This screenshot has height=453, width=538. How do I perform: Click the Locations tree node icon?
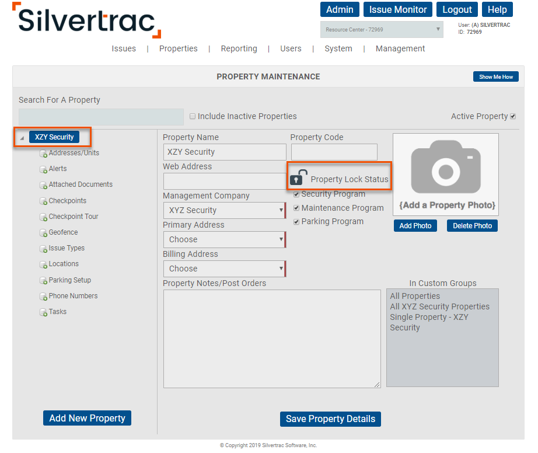click(x=43, y=264)
